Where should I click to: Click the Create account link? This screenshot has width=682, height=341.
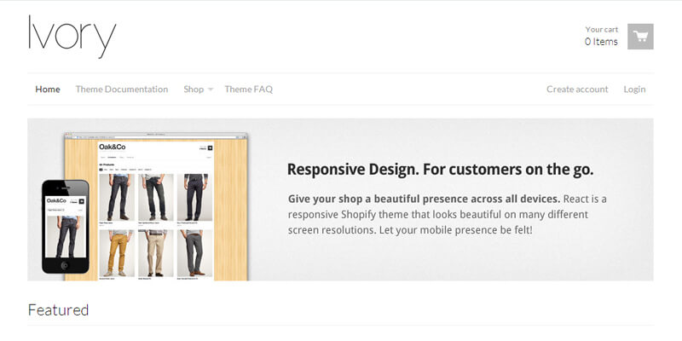point(577,89)
